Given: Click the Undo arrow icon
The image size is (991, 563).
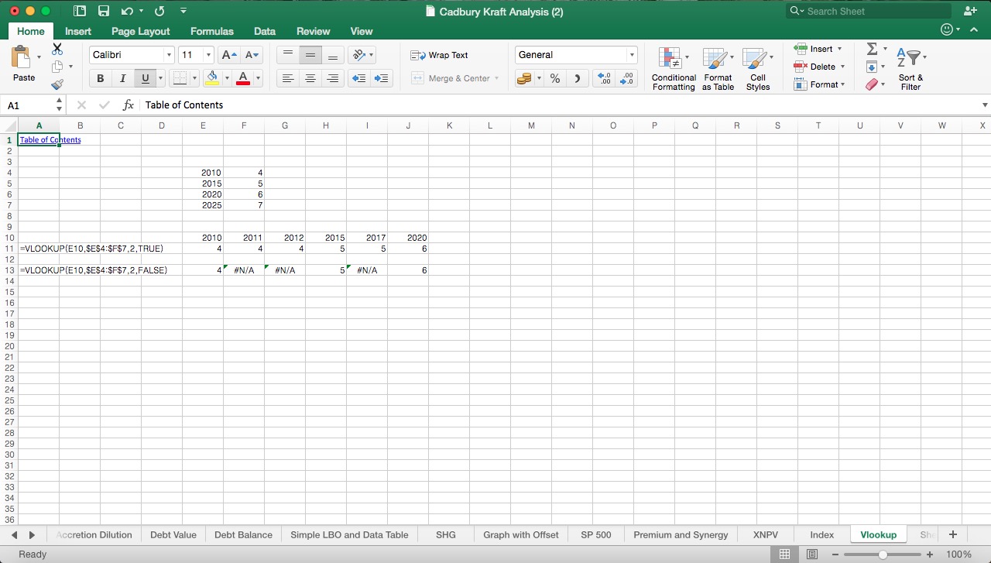Looking at the screenshot, I should click(x=127, y=11).
